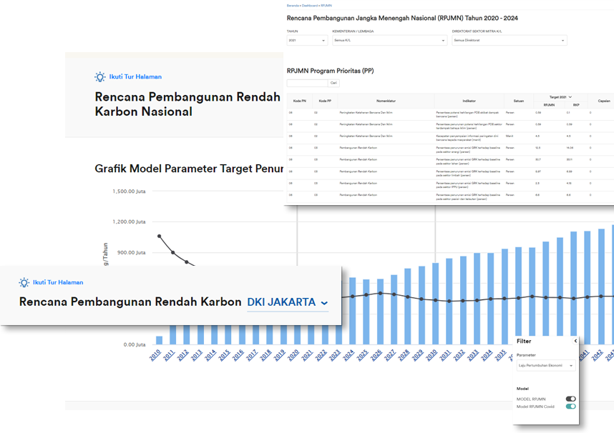
Task: Open the Tahun 2021 dropdown
Action: pyautogui.click(x=306, y=41)
